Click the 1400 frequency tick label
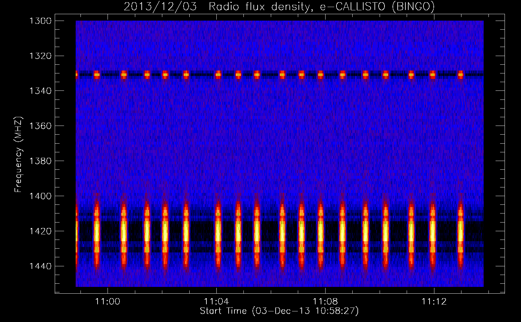The width and height of the screenshot is (521, 322). click(40, 196)
